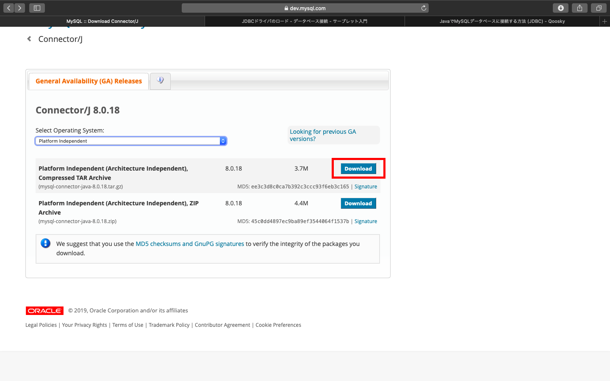Viewport: 610px width, 381px height.
Task: Show all tabs overview icon
Action: coord(599,8)
